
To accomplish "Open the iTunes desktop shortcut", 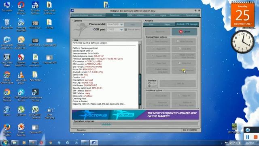I will (x=7, y=111).
